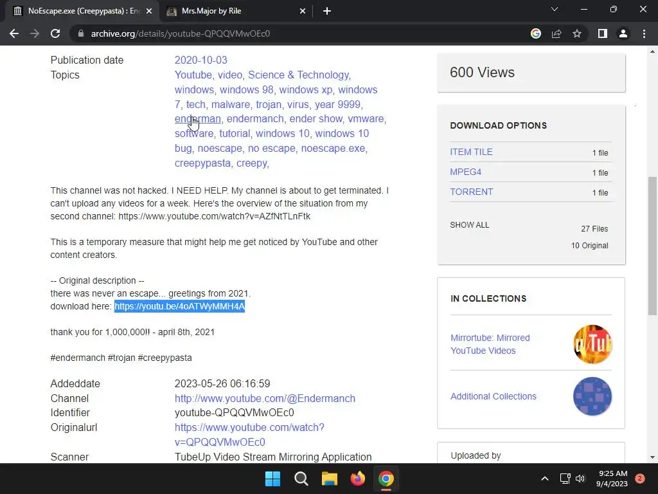658x494 pixels.
Task: Reload the archive.org page
Action: pos(55,33)
